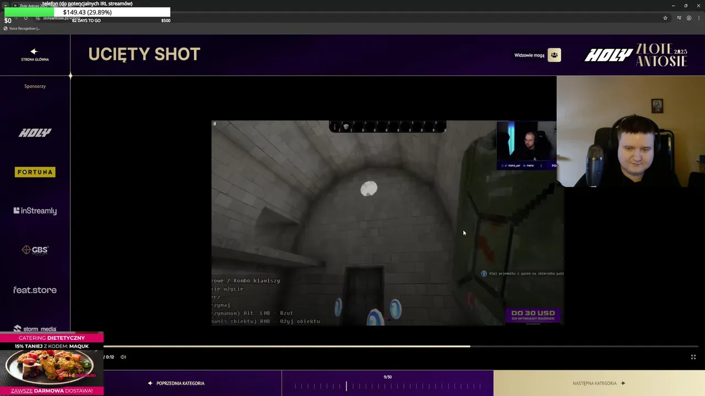Mute the video with the speaker icon

tap(123, 357)
